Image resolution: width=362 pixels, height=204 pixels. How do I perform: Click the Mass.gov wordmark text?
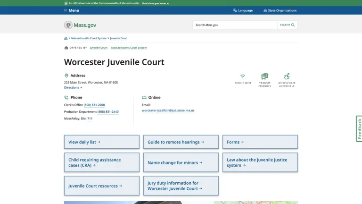[x=85, y=25]
